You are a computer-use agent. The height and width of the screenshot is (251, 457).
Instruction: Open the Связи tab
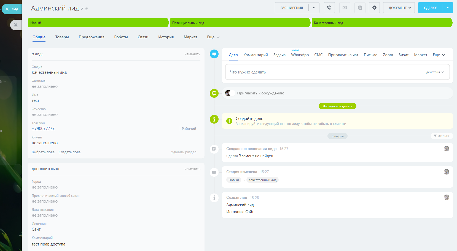pyautogui.click(x=143, y=37)
